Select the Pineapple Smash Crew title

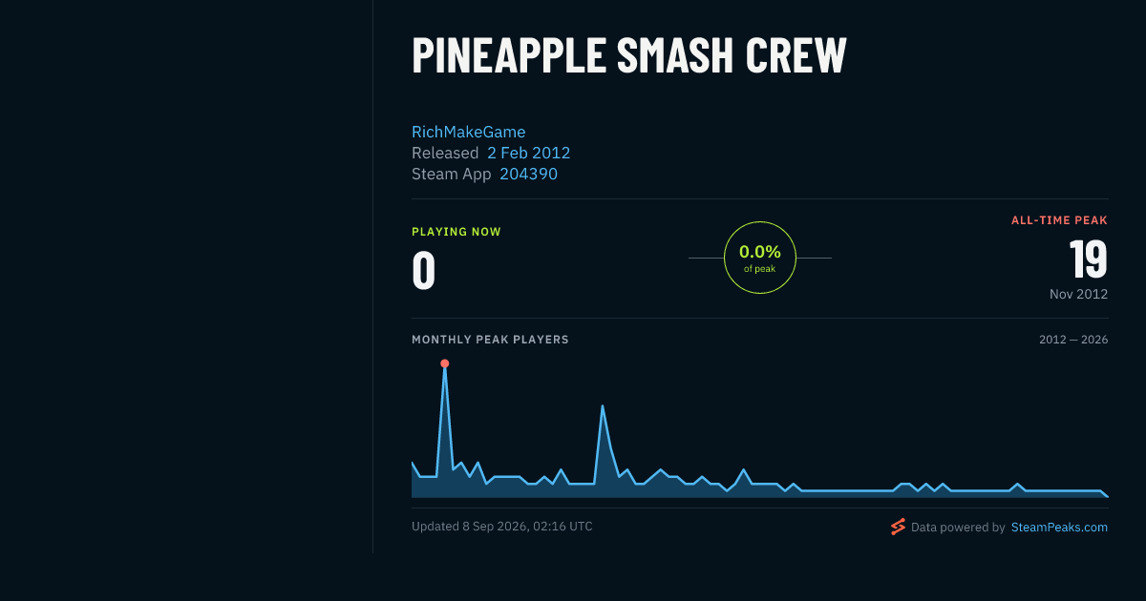pos(629,55)
